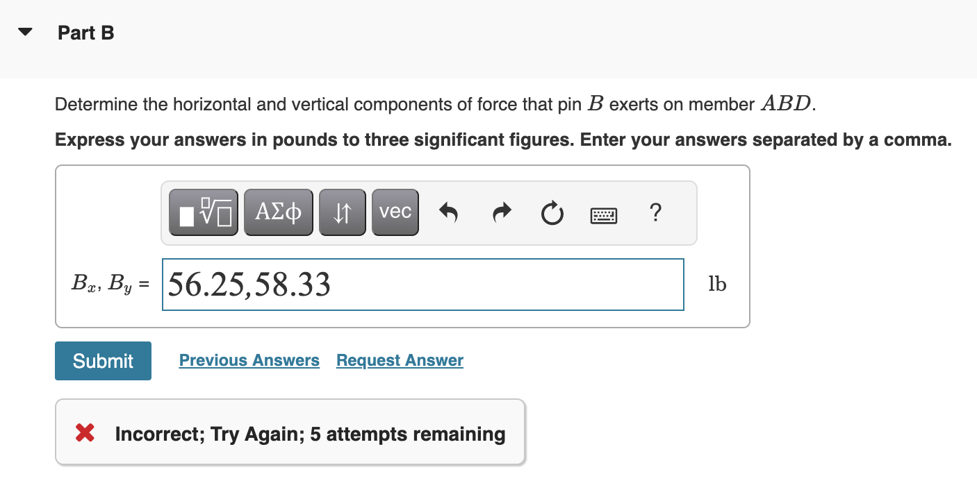Open the templates fraction/root tool
977x490 pixels.
pos(203,212)
